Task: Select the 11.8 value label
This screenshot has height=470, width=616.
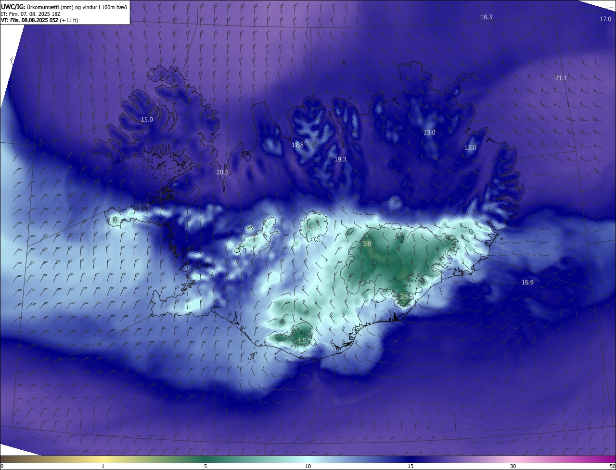Action: [x=298, y=145]
